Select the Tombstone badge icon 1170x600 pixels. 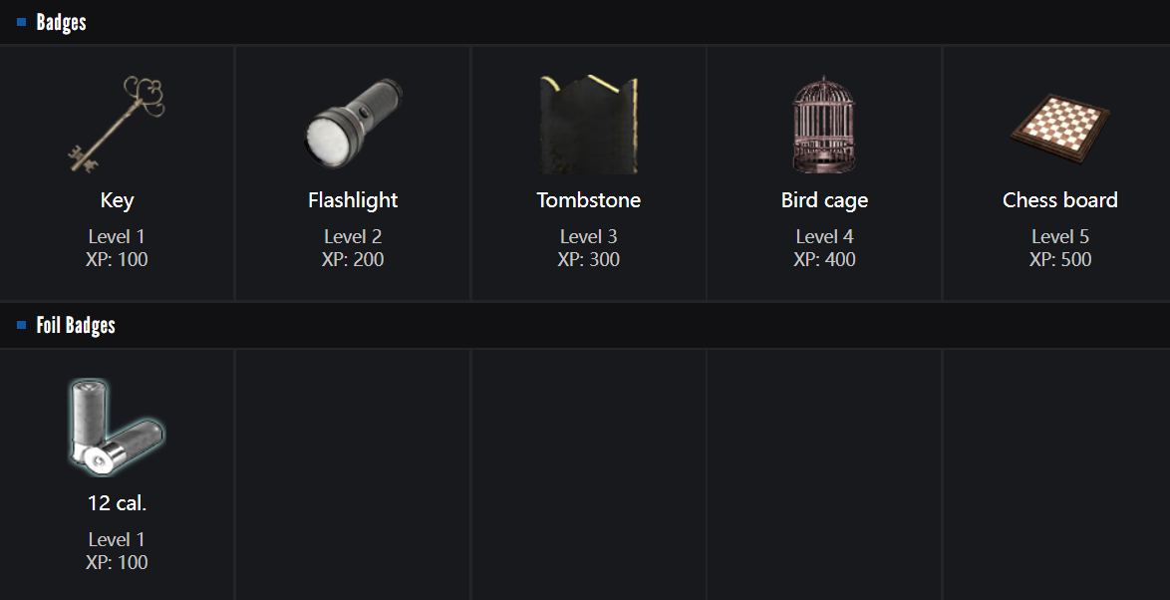tap(588, 124)
